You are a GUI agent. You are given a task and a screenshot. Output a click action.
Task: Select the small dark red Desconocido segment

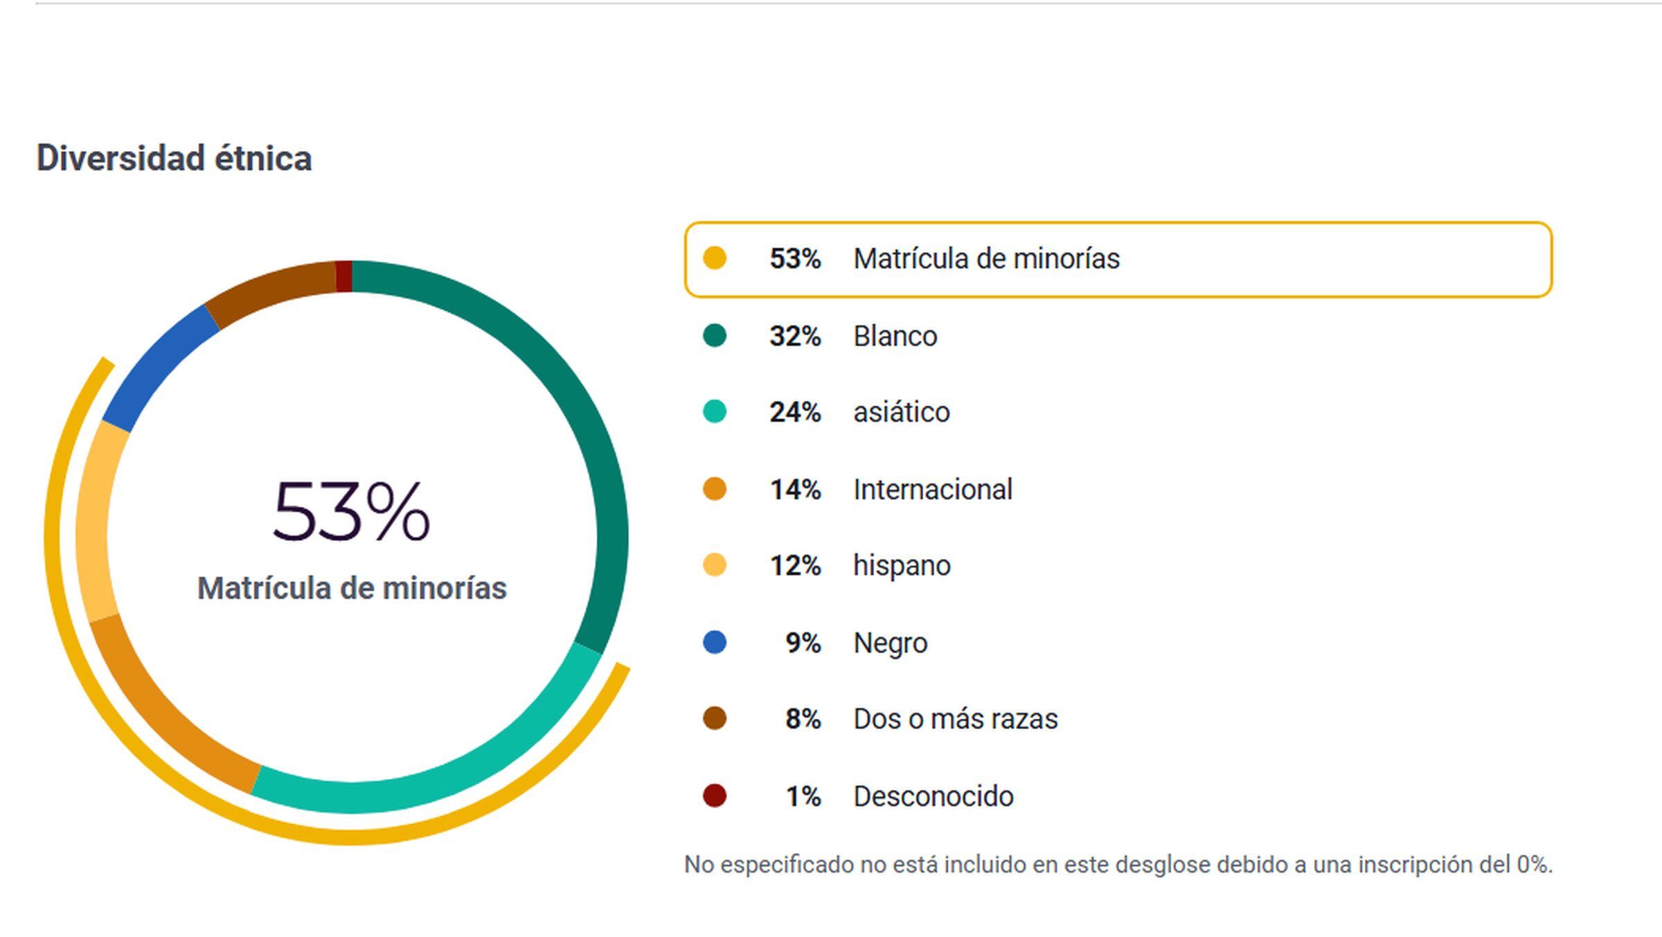343,276
